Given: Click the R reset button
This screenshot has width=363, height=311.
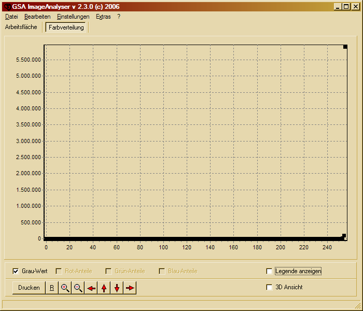Looking at the screenshot, I should coord(52,288).
